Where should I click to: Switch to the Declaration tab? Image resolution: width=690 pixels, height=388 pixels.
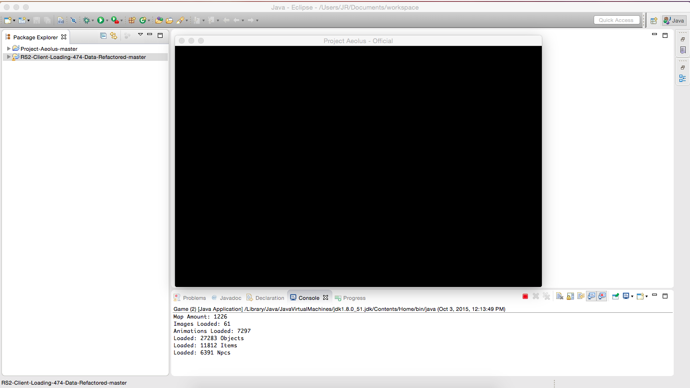(x=265, y=297)
